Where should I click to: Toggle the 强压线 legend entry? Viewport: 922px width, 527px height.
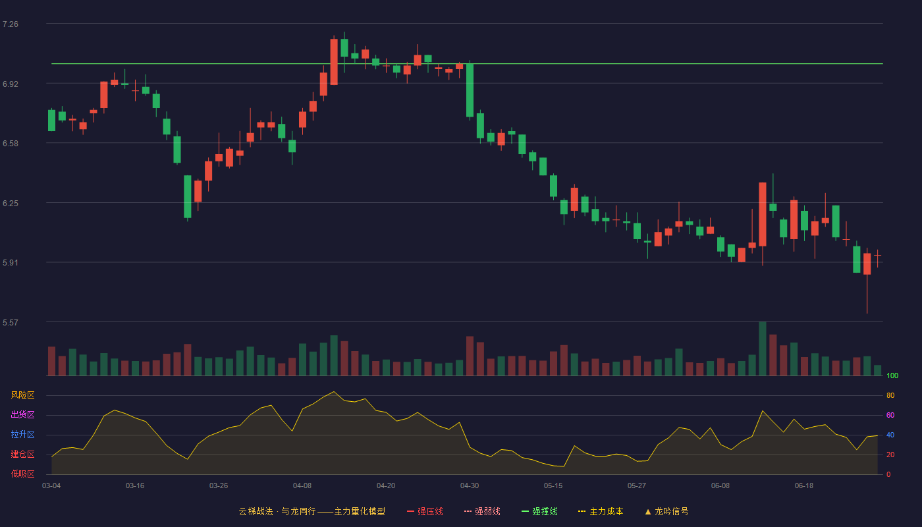click(x=425, y=511)
